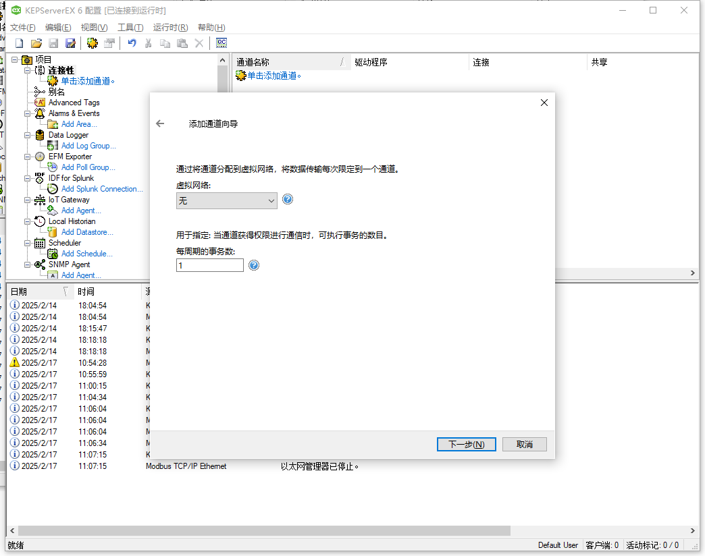Click the Delete X toolbar icon
This screenshot has width=705, height=556.
199,43
